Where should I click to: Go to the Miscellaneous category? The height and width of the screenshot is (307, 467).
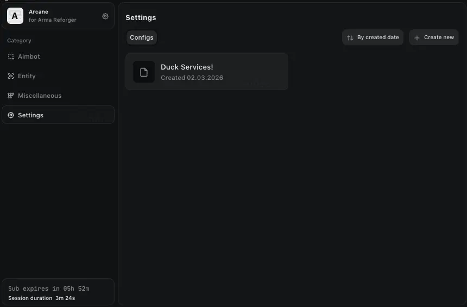tap(40, 96)
